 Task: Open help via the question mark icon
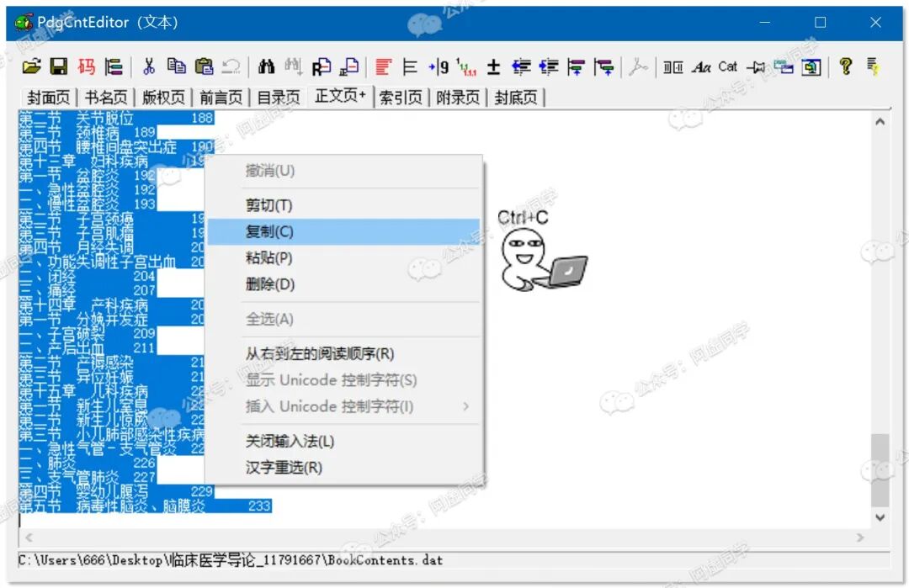(846, 66)
